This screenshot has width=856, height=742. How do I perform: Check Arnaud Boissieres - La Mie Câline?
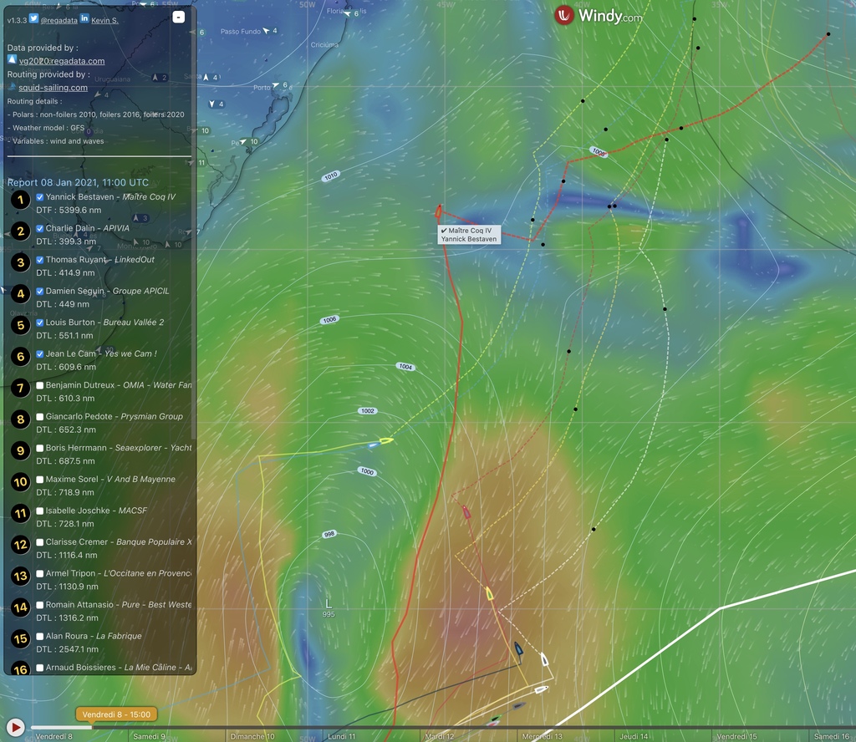[40, 668]
